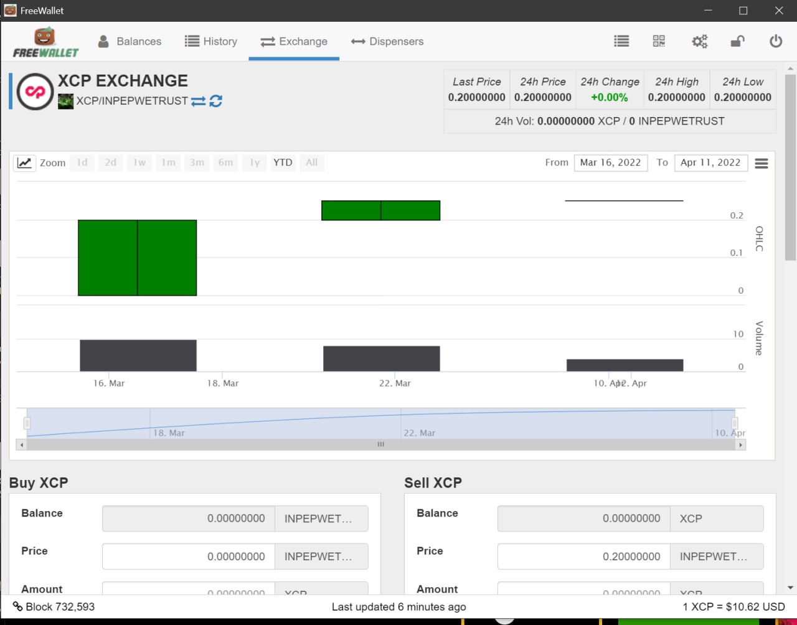Open the address list icon in header
This screenshot has width=797, height=625.
pyautogui.click(x=621, y=41)
